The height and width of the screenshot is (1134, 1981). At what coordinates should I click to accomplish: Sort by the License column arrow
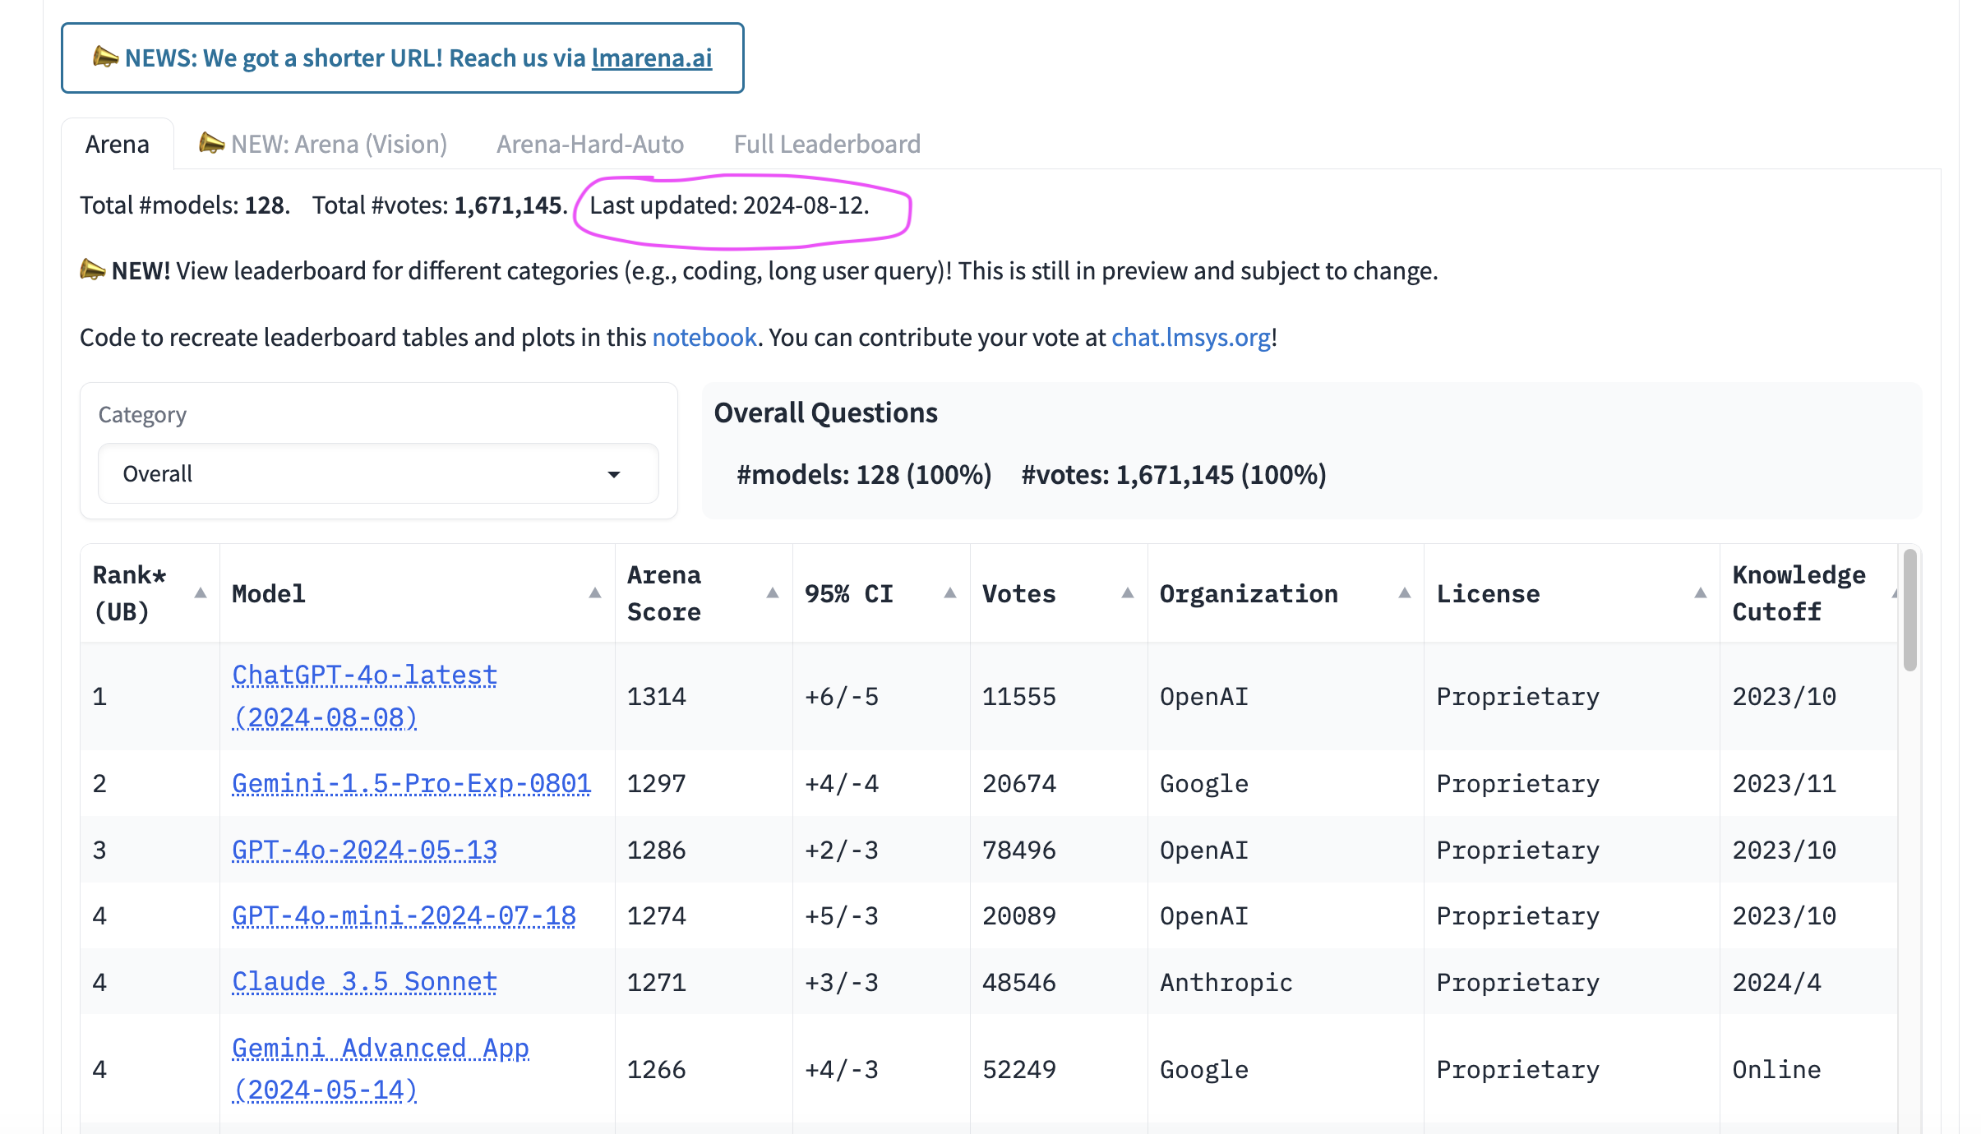pos(1701,592)
